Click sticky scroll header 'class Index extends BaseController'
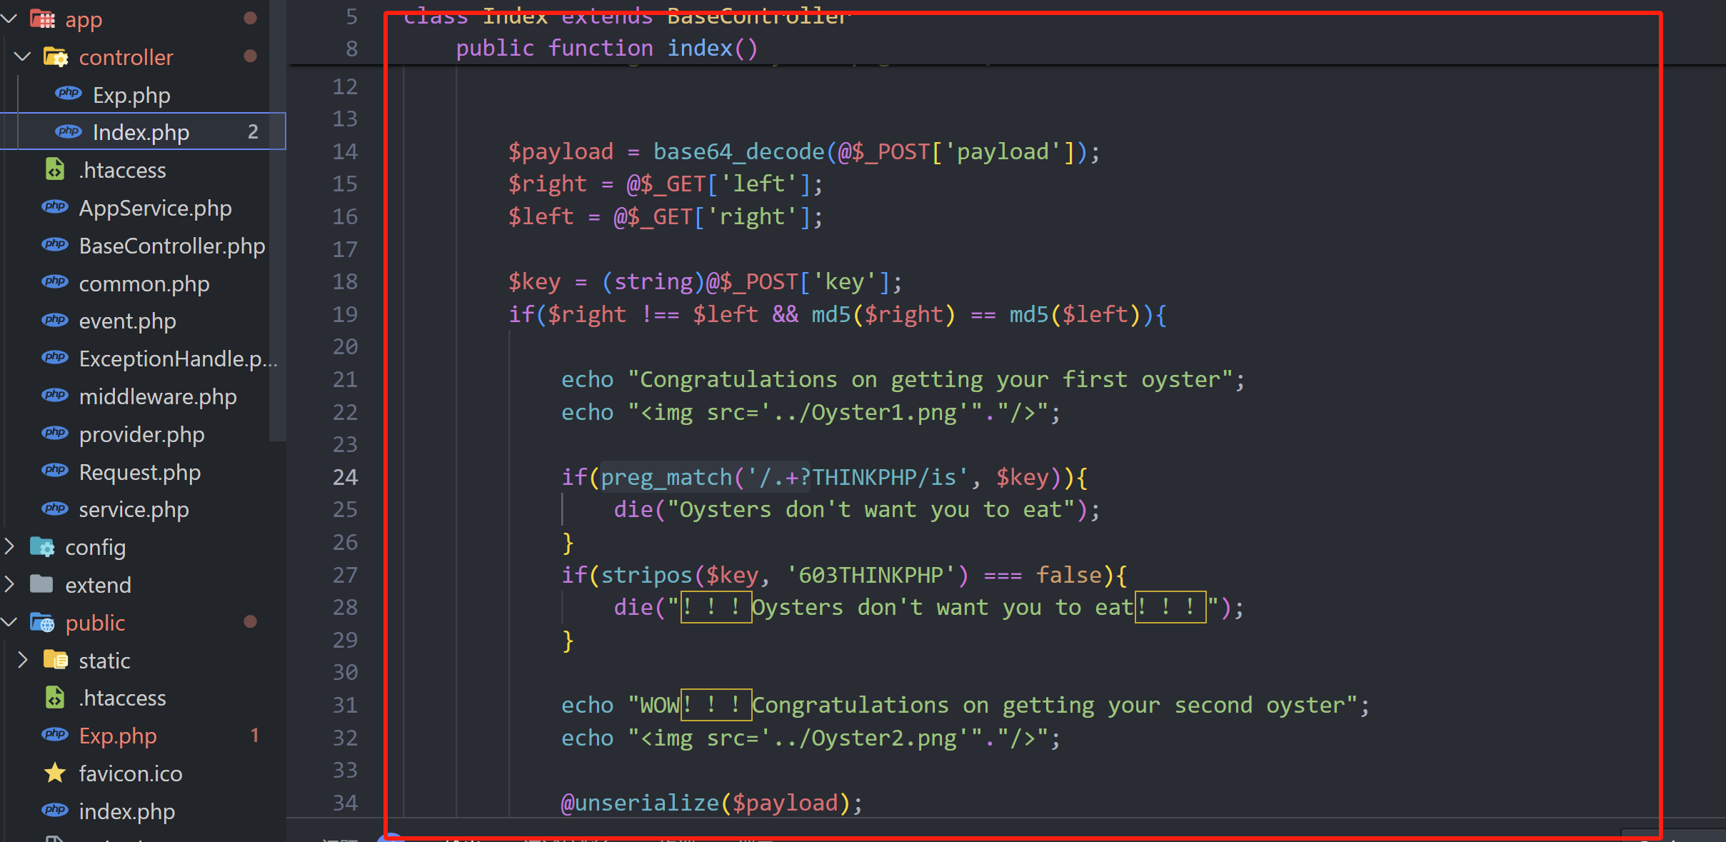Screen dimensions: 1726x842 (626, 16)
